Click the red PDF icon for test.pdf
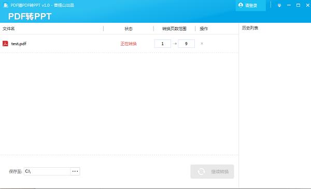 tap(5, 44)
